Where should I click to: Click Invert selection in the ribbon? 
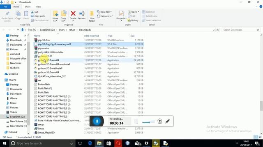coord(152,20)
